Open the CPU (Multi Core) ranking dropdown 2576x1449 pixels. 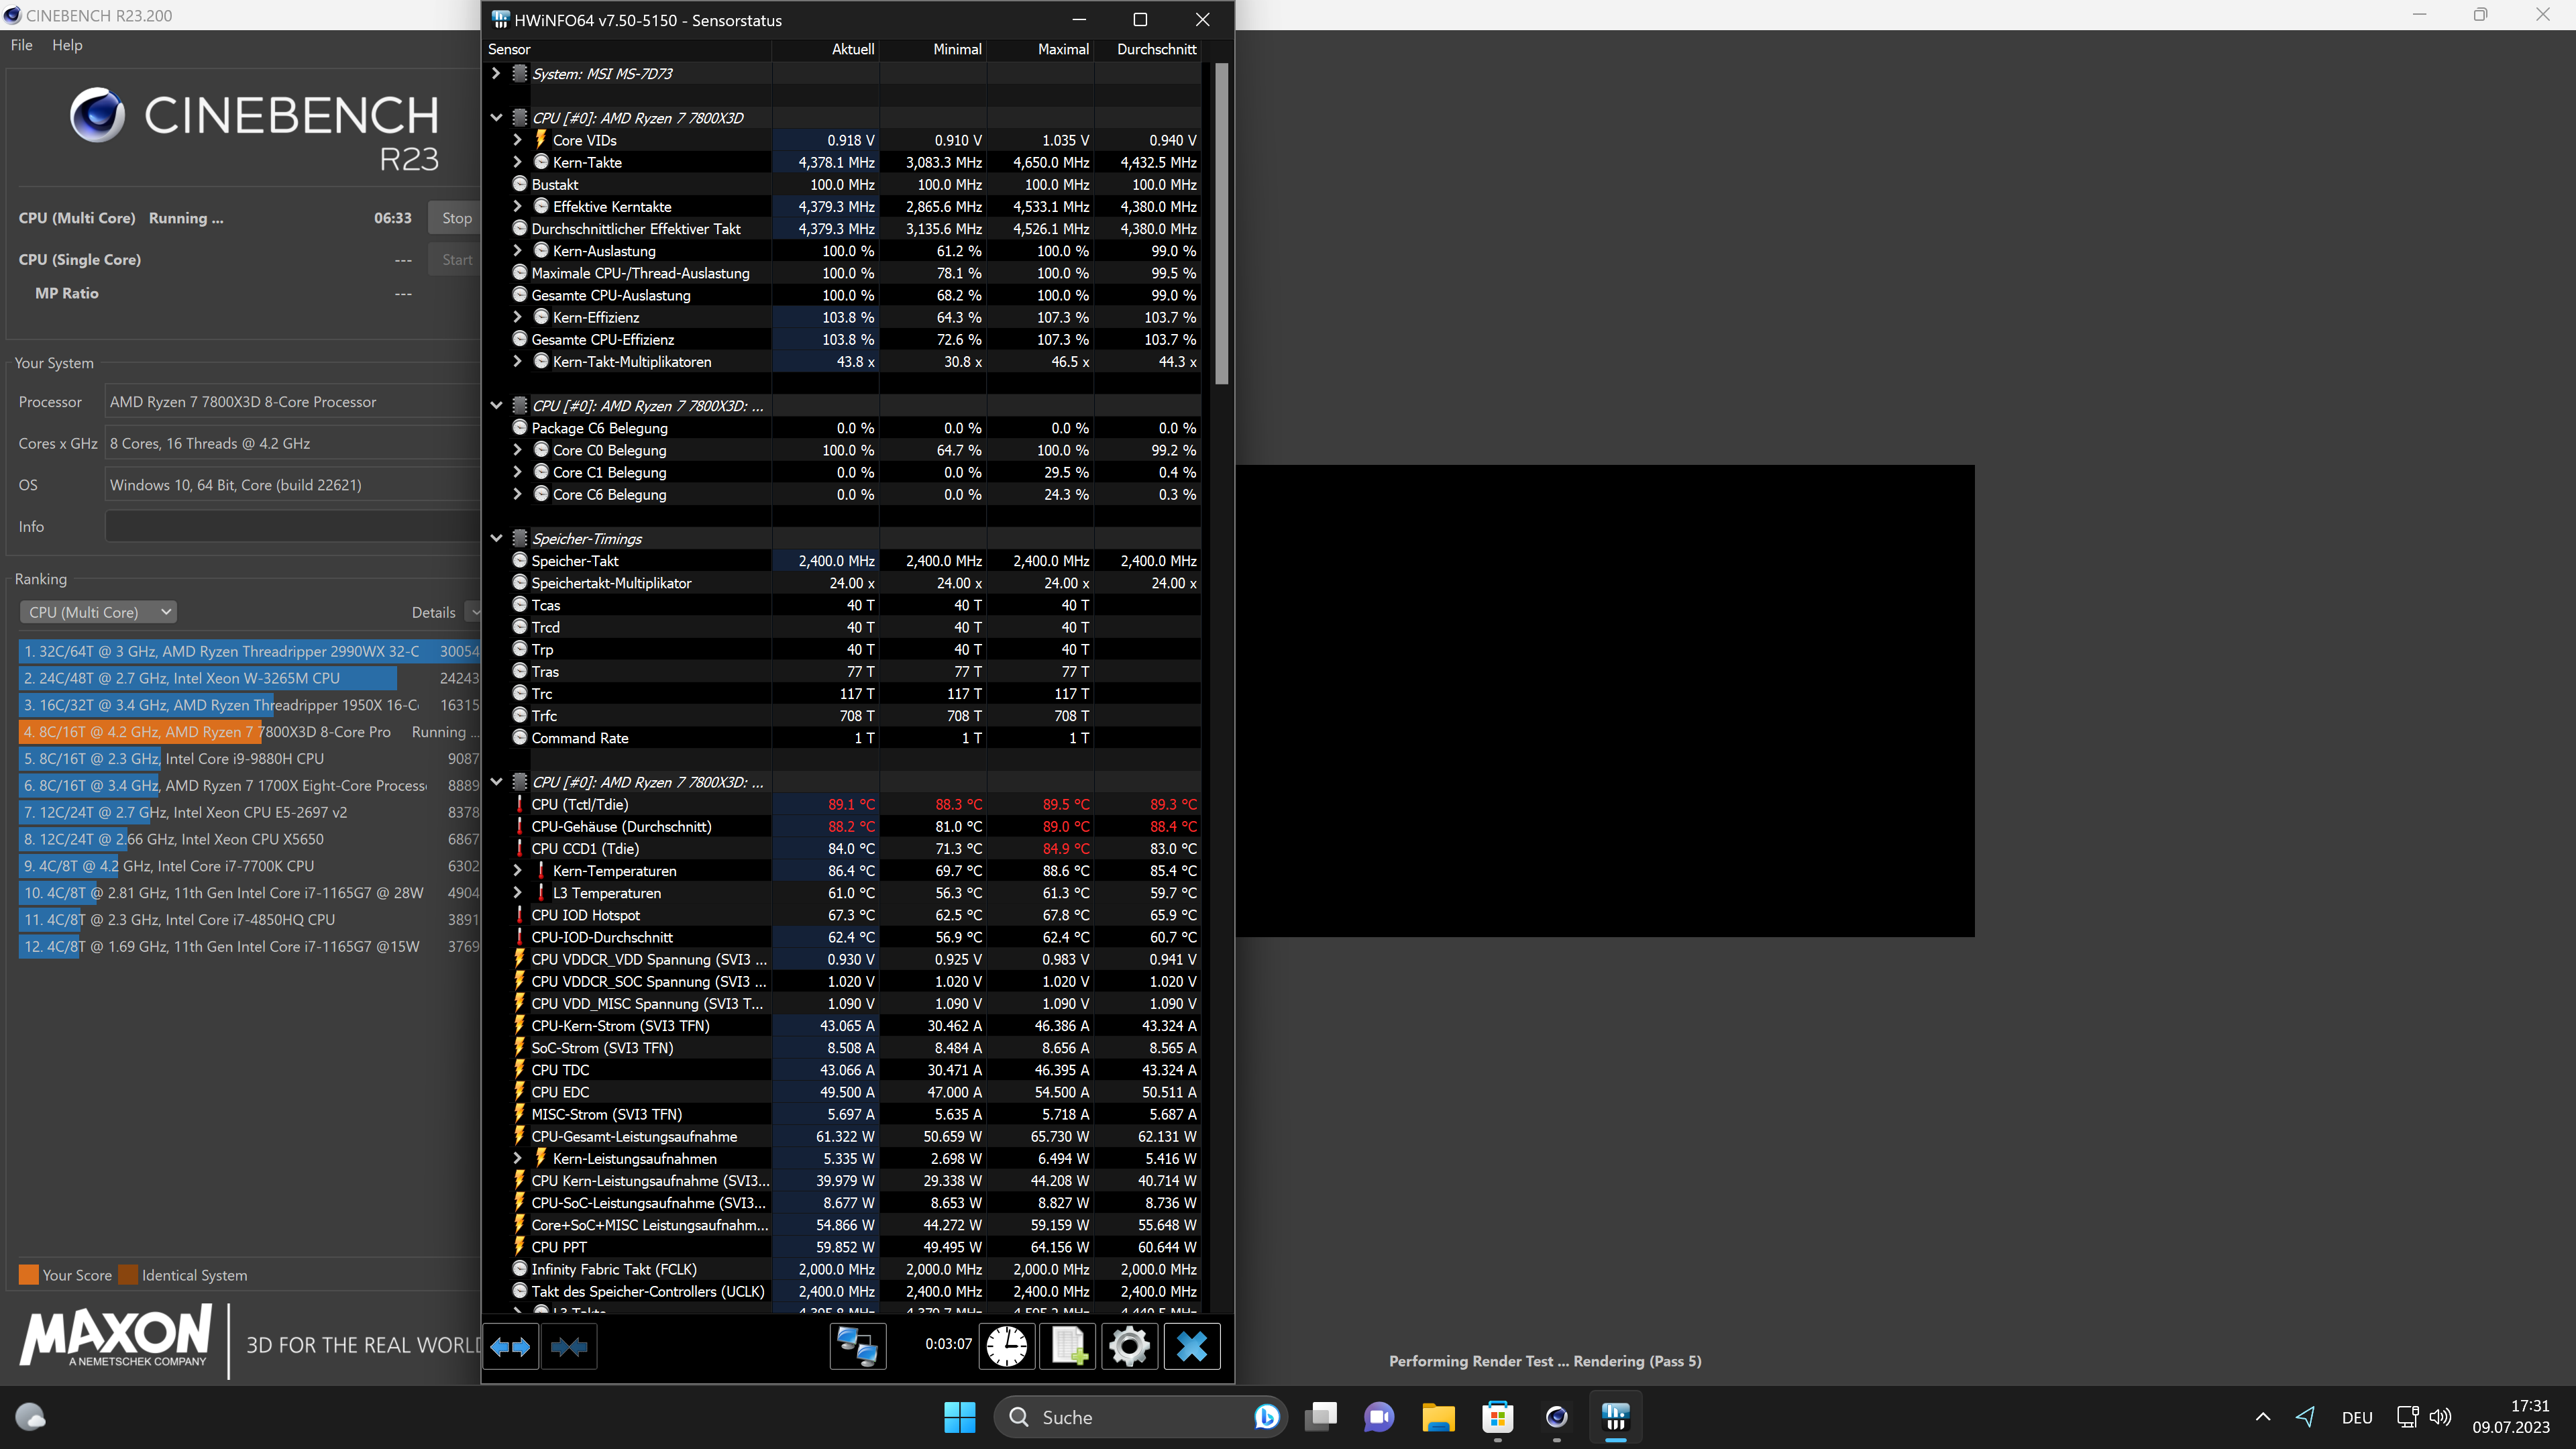tap(98, 612)
